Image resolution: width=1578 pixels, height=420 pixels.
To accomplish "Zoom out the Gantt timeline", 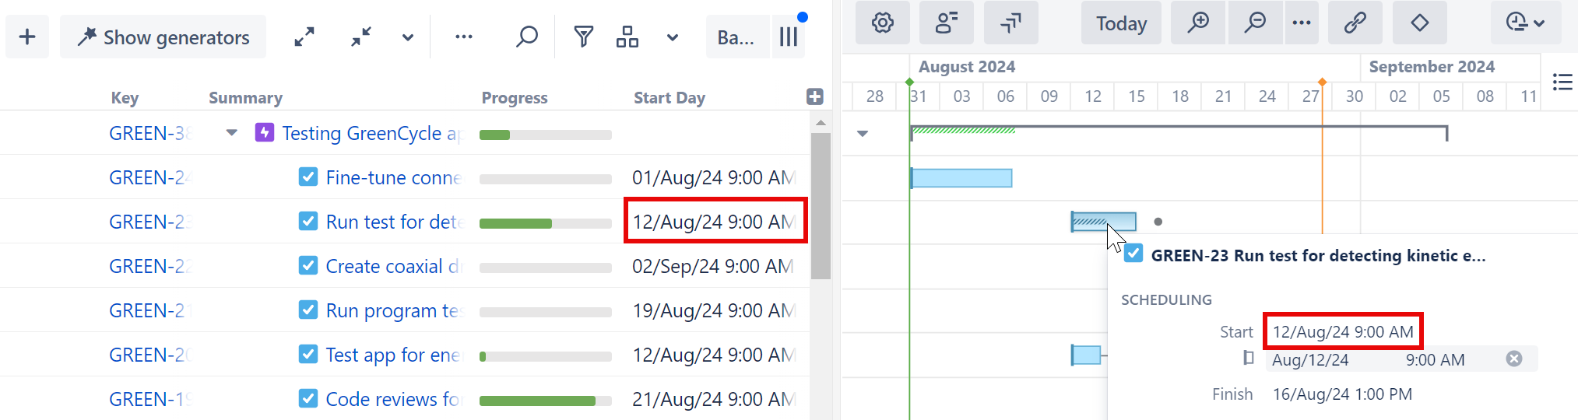I will (x=1255, y=23).
